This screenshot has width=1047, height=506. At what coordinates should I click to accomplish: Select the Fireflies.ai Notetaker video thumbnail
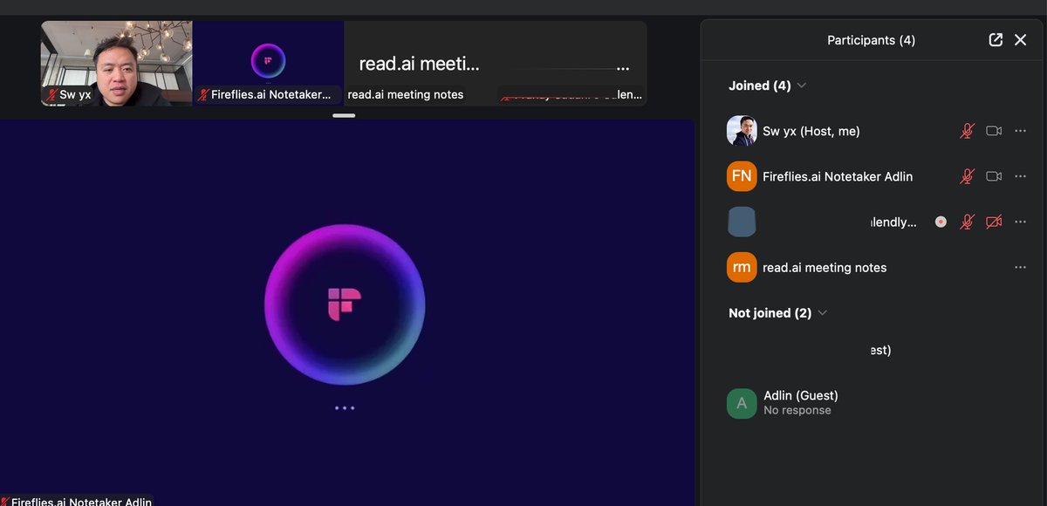pyautogui.click(x=268, y=63)
